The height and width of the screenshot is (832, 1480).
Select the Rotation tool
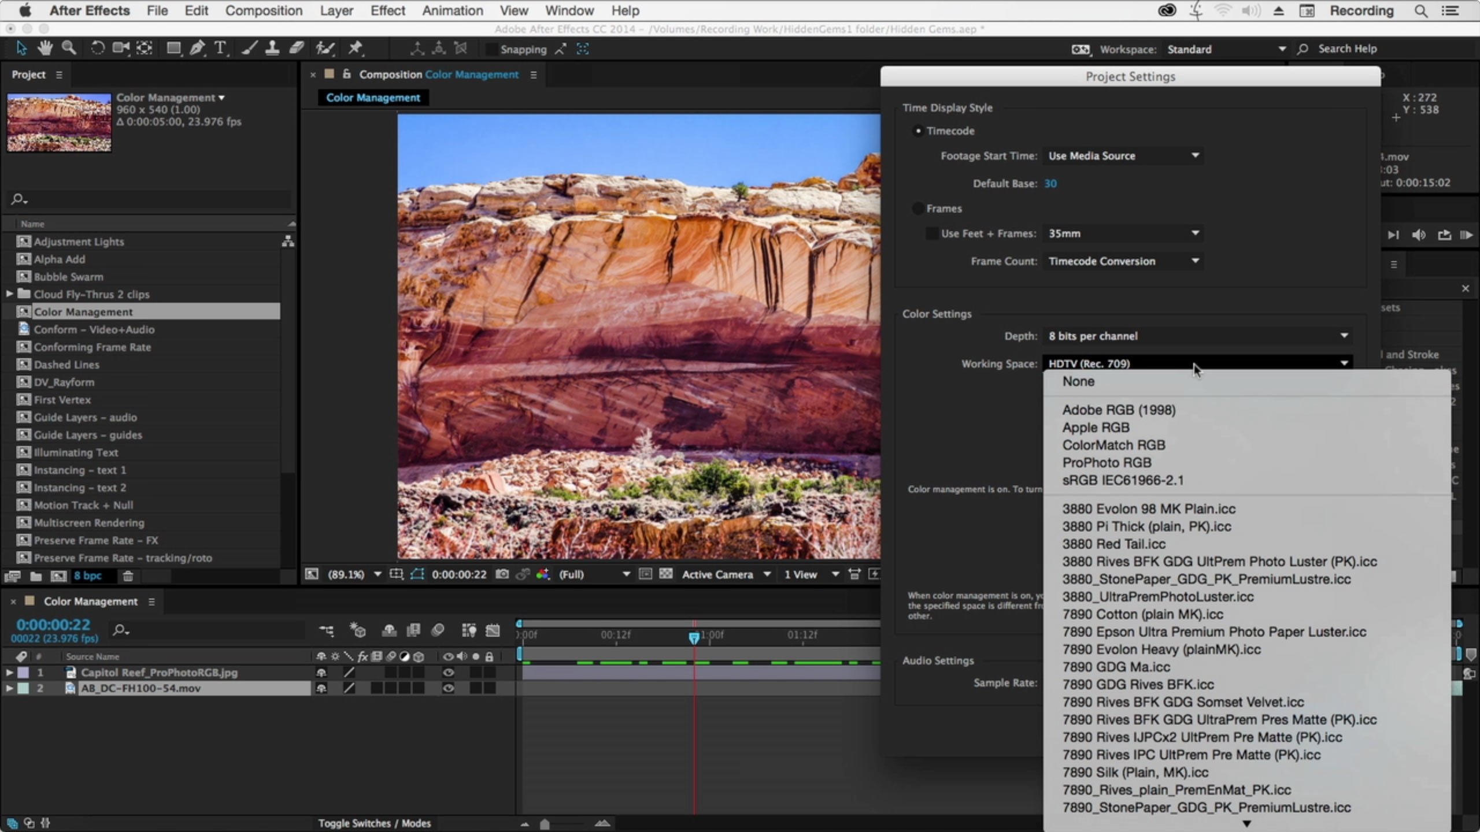(97, 49)
